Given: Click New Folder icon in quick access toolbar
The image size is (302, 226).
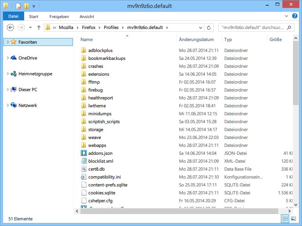Looking at the screenshot, I should (26, 6).
